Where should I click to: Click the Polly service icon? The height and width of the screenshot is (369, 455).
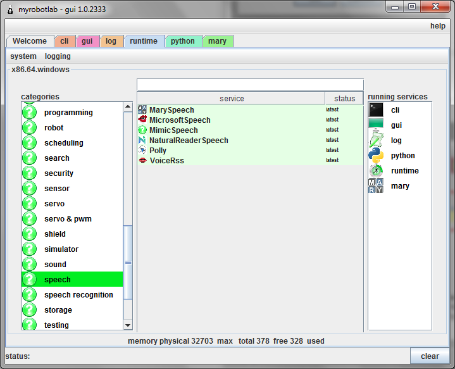pyautogui.click(x=142, y=150)
